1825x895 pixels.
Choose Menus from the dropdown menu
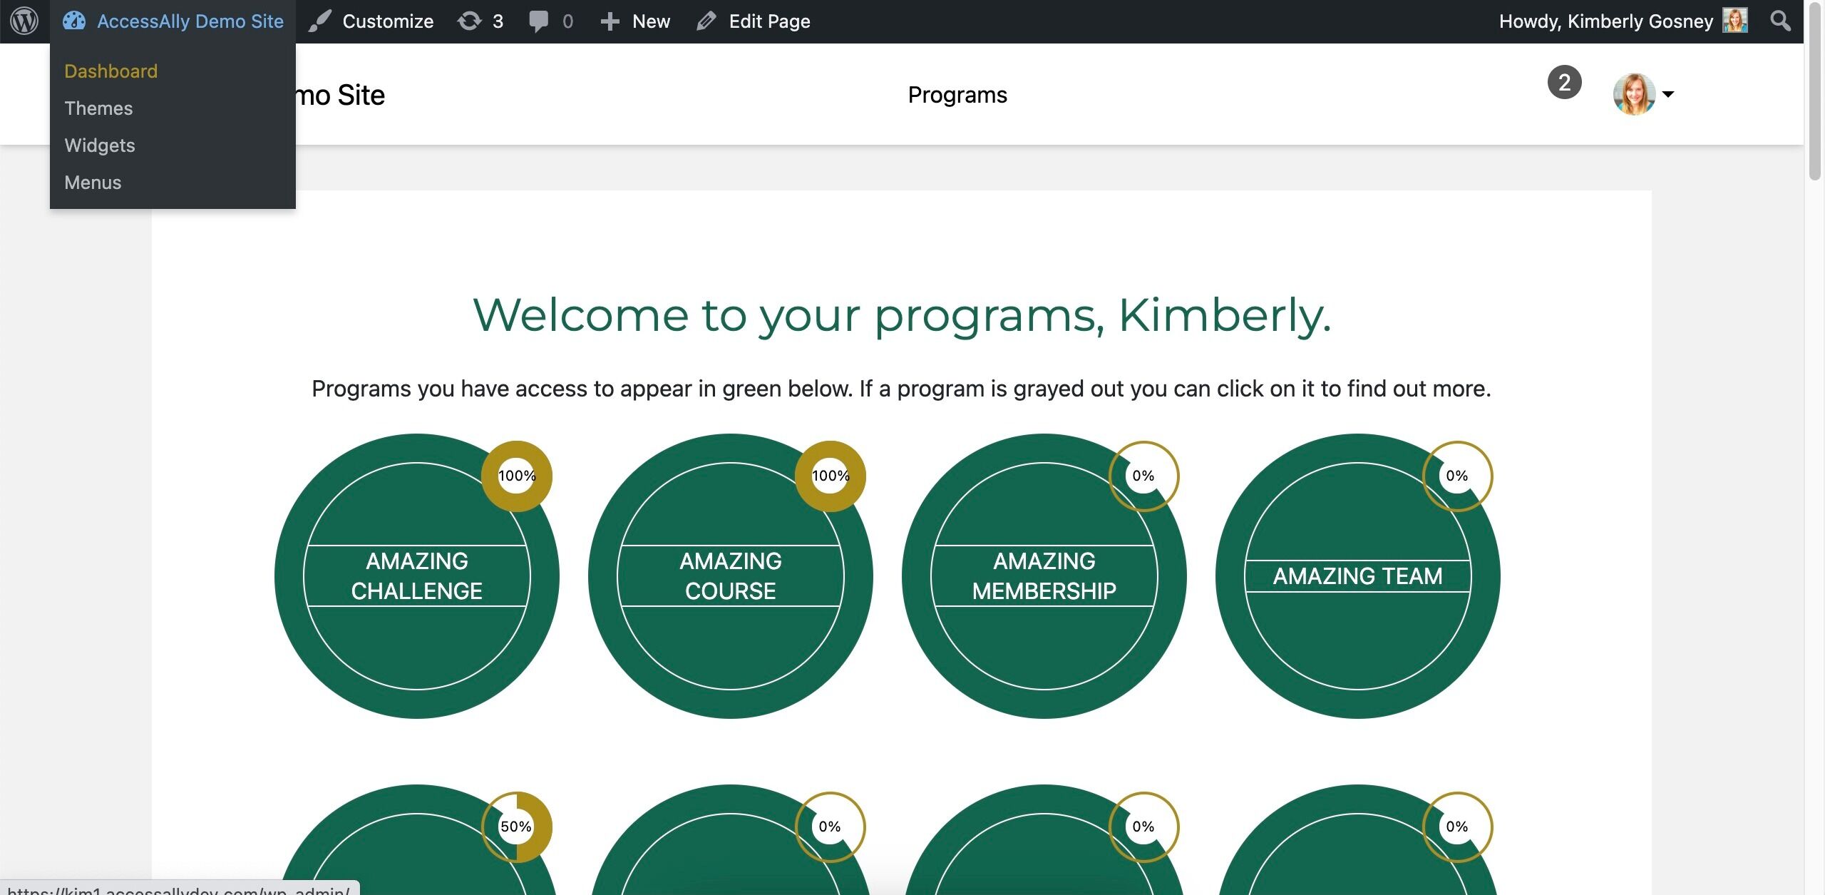(93, 183)
